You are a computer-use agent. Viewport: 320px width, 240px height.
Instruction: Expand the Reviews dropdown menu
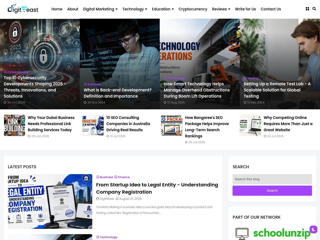221,9
